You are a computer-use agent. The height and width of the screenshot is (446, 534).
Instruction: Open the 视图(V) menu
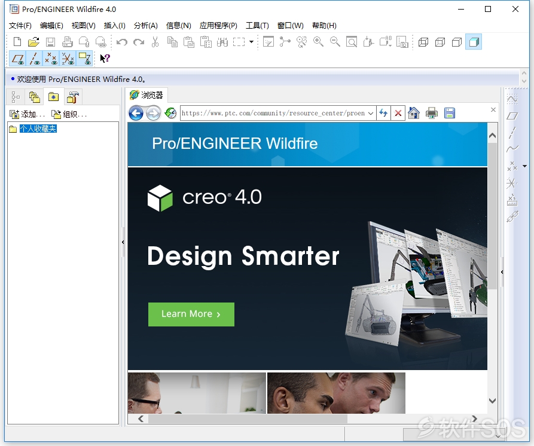coord(84,26)
